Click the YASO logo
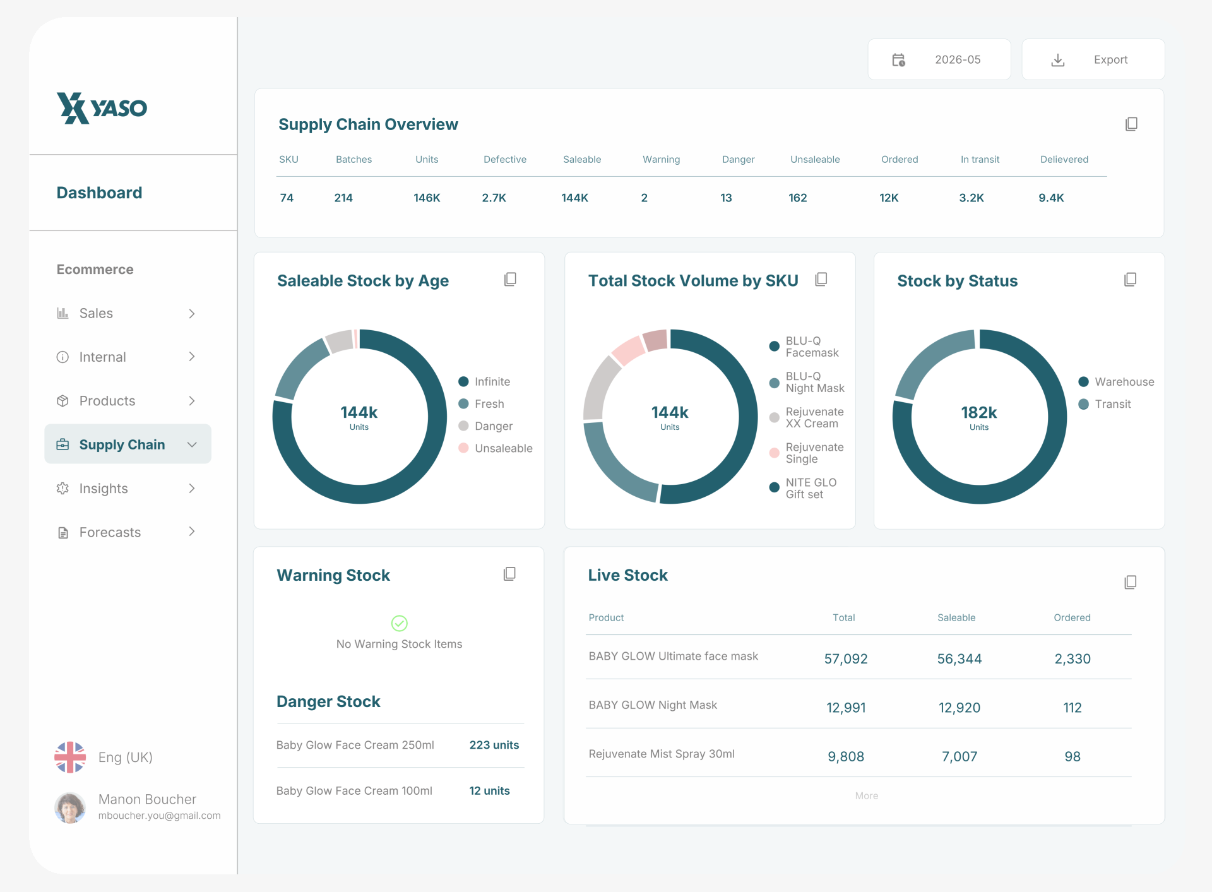This screenshot has width=1212, height=892. click(102, 108)
